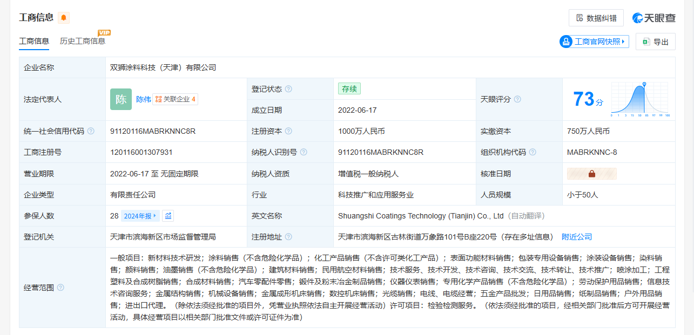Open the 附近公司 link
The image size is (694, 335).
pos(577,237)
